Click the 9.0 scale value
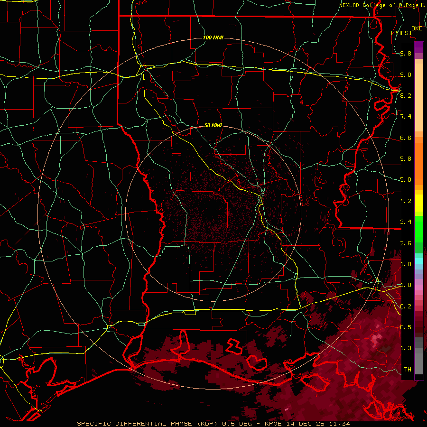This screenshot has width=427, height=427. tap(406, 74)
